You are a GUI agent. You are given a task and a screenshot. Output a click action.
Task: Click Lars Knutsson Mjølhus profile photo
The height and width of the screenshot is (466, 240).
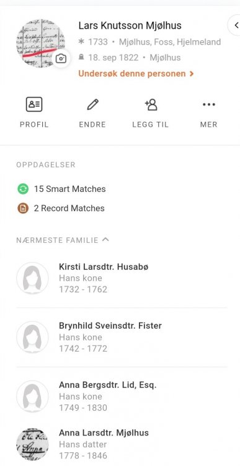tap(40, 43)
